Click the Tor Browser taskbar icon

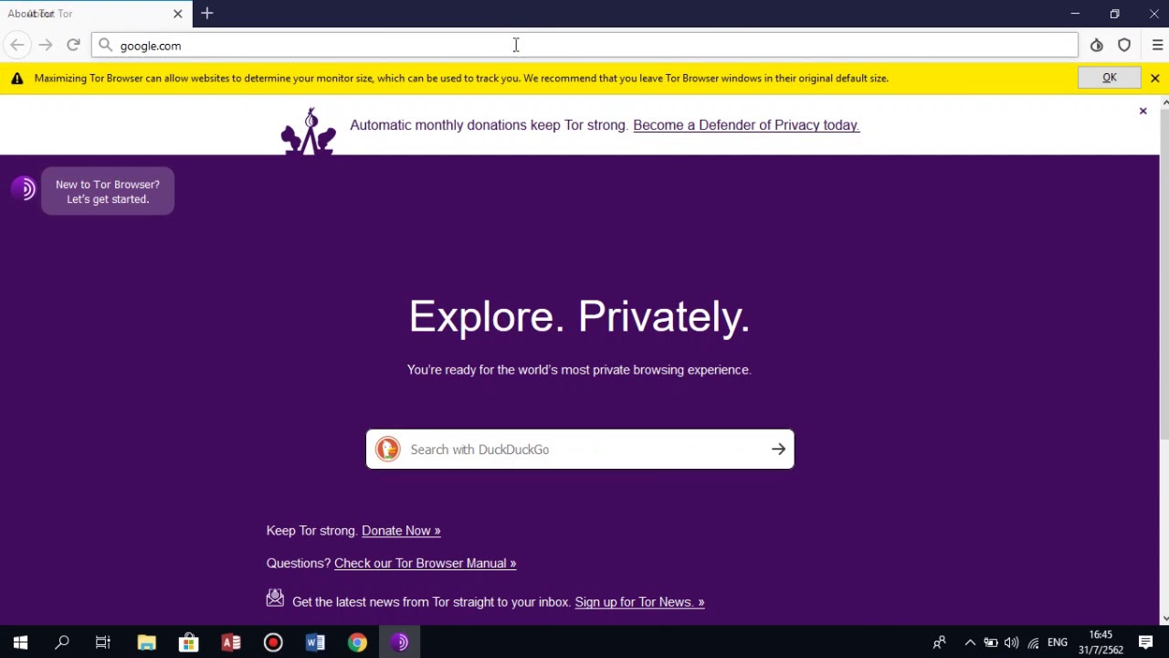(x=400, y=642)
